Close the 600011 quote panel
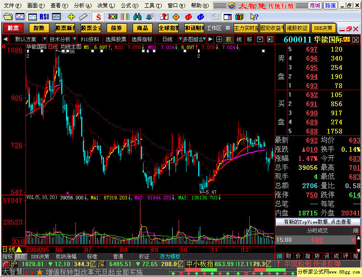This screenshot has height=277, width=362. pos(356,40)
